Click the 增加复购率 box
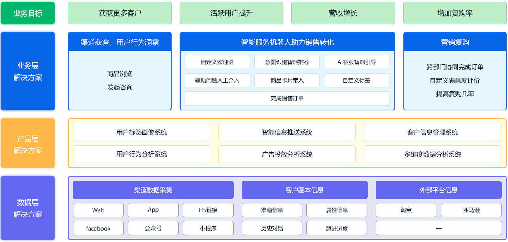Screen dimensions: 508x242 click(455, 13)
